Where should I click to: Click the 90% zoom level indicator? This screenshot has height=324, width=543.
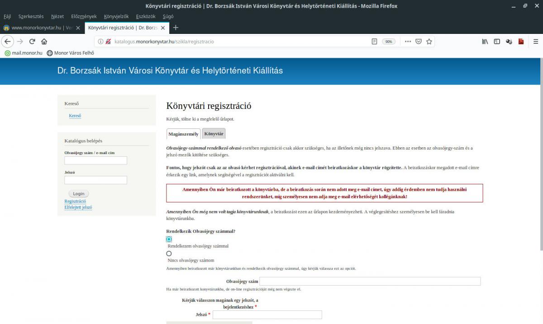[388, 41]
